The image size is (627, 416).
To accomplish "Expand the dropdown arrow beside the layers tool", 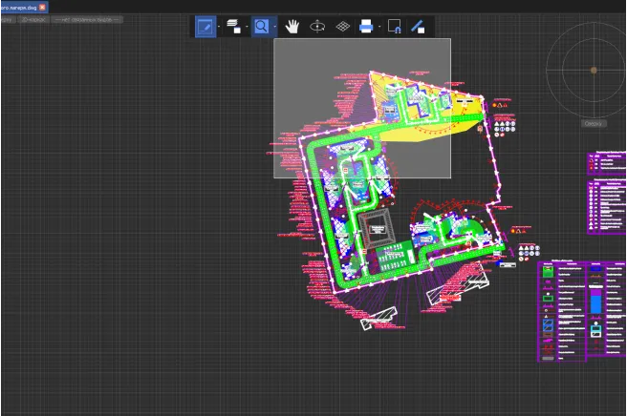I will [247, 27].
